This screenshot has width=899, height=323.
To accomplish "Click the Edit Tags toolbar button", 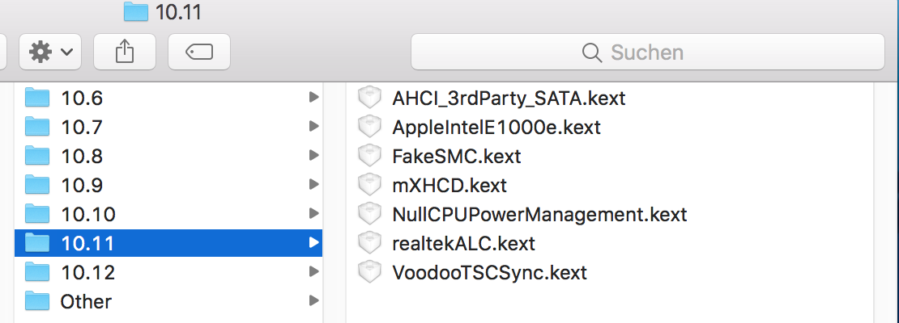I will (198, 52).
